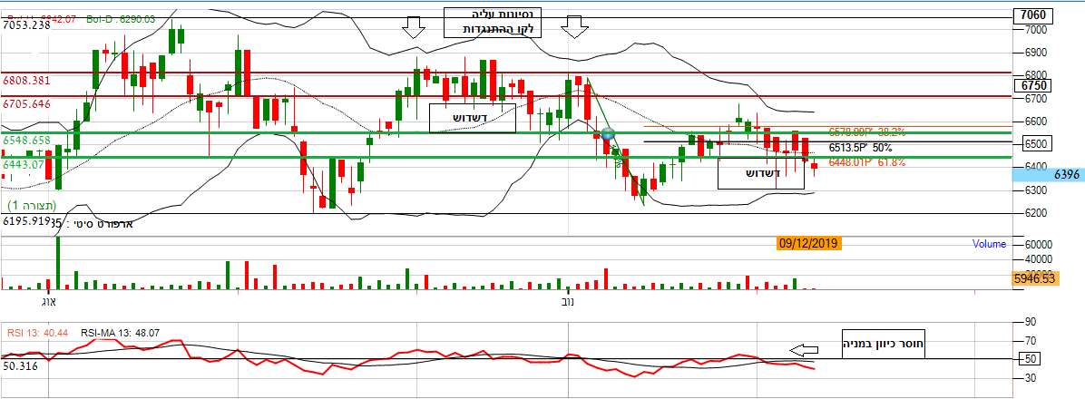Click the orange 09/12/2019 date label
1085x399 pixels.
point(809,243)
